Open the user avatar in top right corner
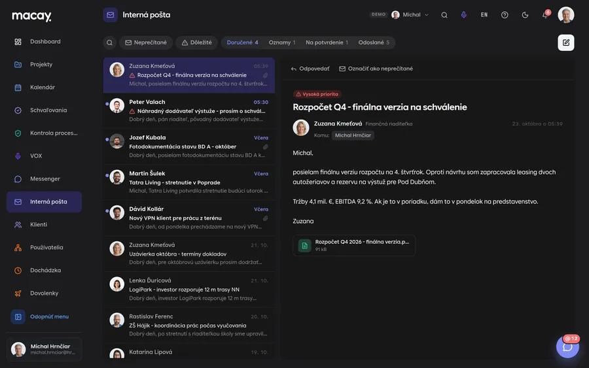Viewport: 589px width, 368px height. point(565,15)
